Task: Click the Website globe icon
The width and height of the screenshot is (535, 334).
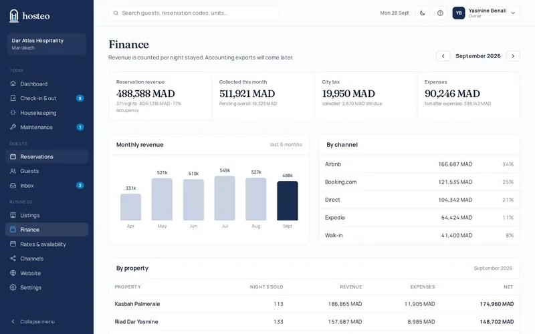Action: point(13,273)
